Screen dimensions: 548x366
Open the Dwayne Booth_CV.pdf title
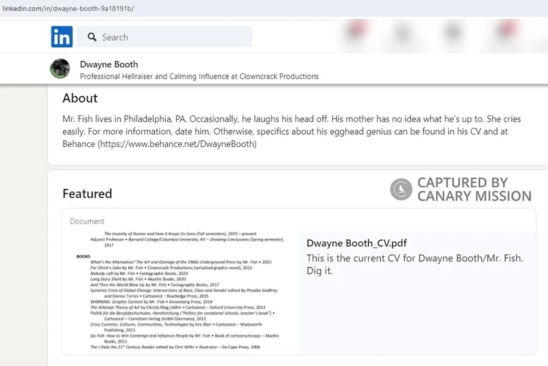coord(357,243)
